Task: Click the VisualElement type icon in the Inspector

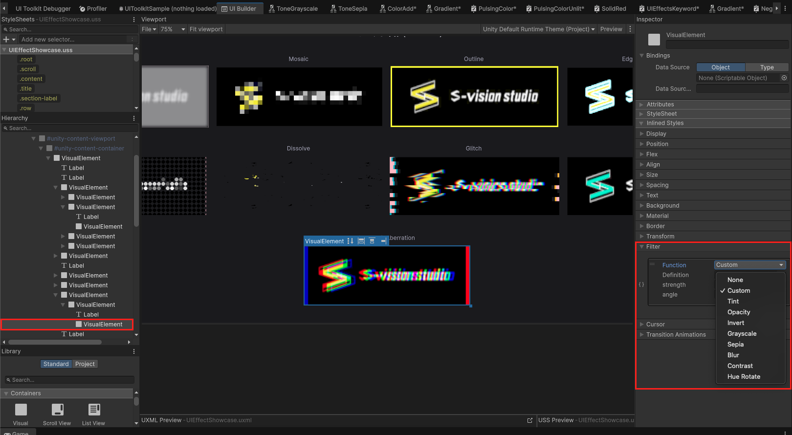Action: (x=654, y=40)
